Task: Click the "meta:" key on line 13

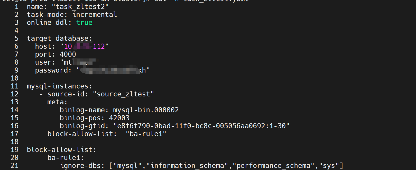Action: click(x=57, y=102)
